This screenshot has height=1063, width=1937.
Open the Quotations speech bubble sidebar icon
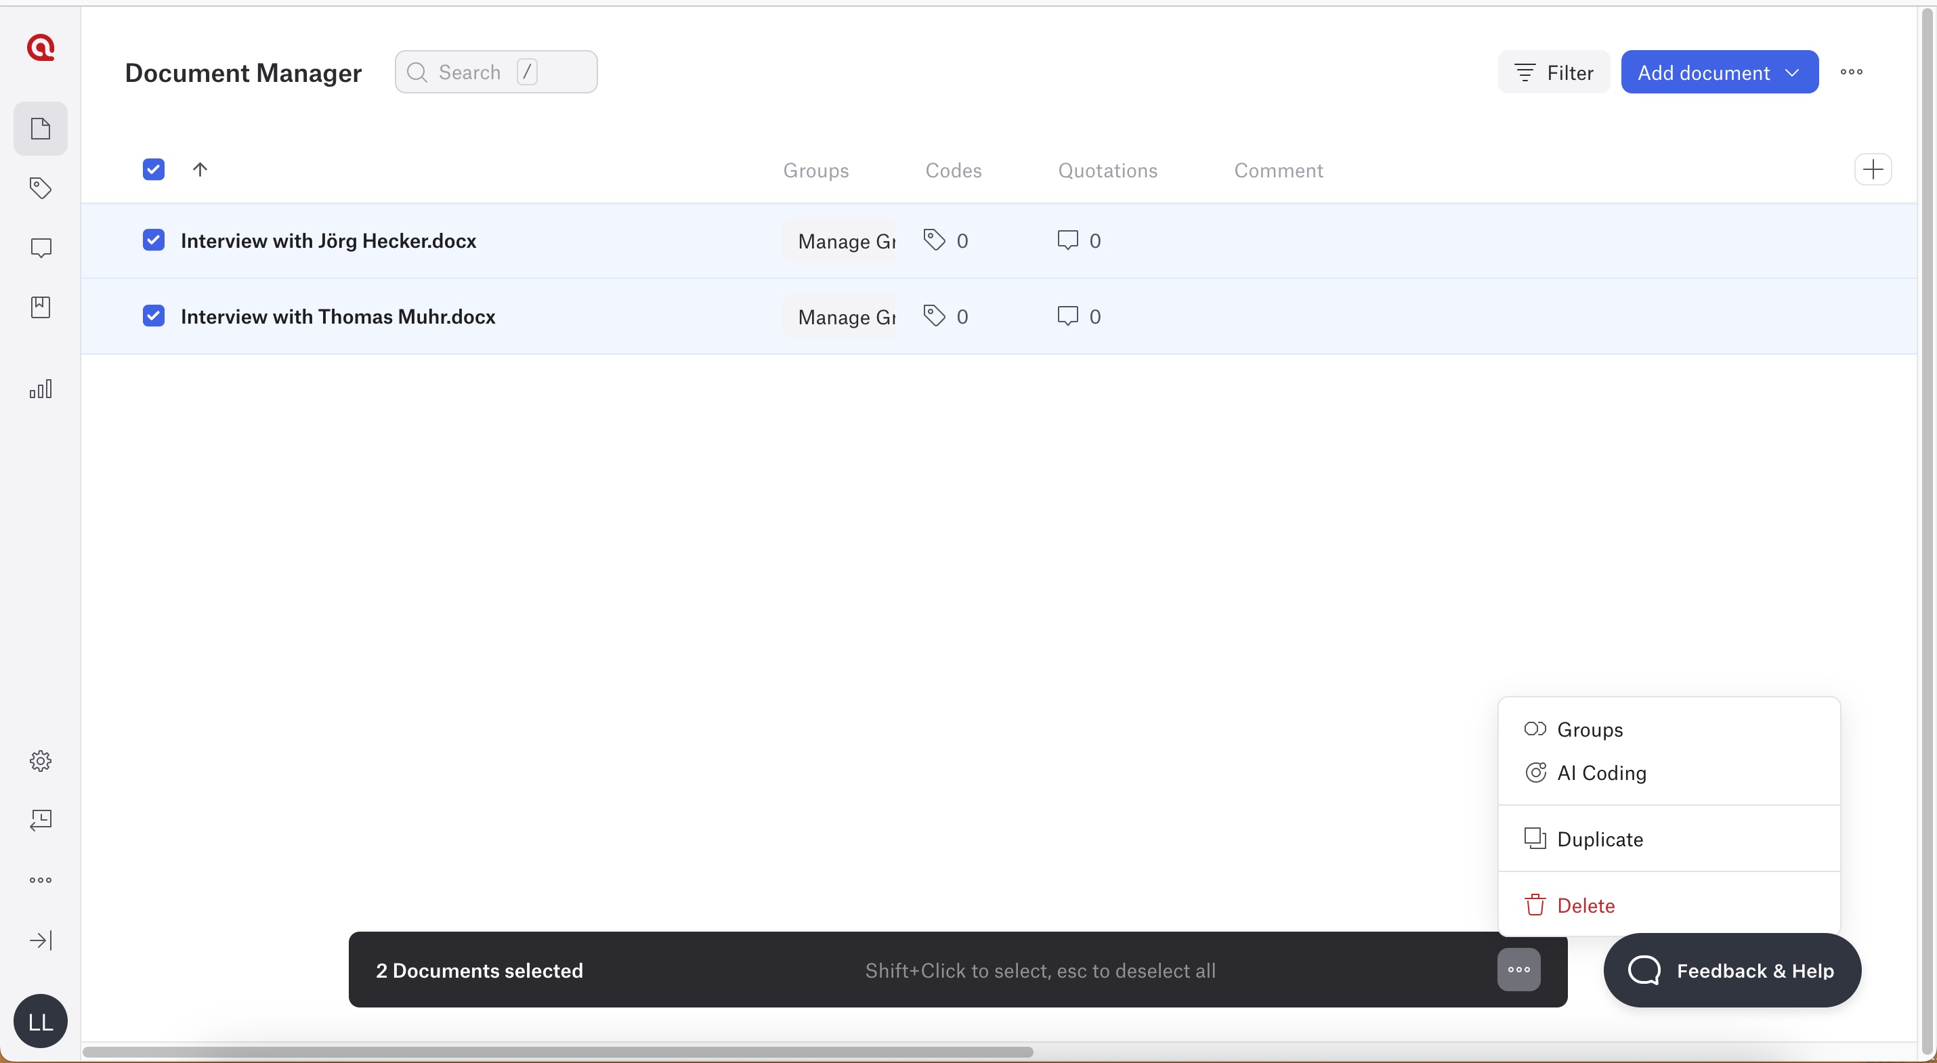click(41, 247)
